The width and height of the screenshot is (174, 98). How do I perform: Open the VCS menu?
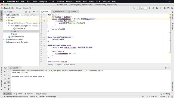point(98,1)
